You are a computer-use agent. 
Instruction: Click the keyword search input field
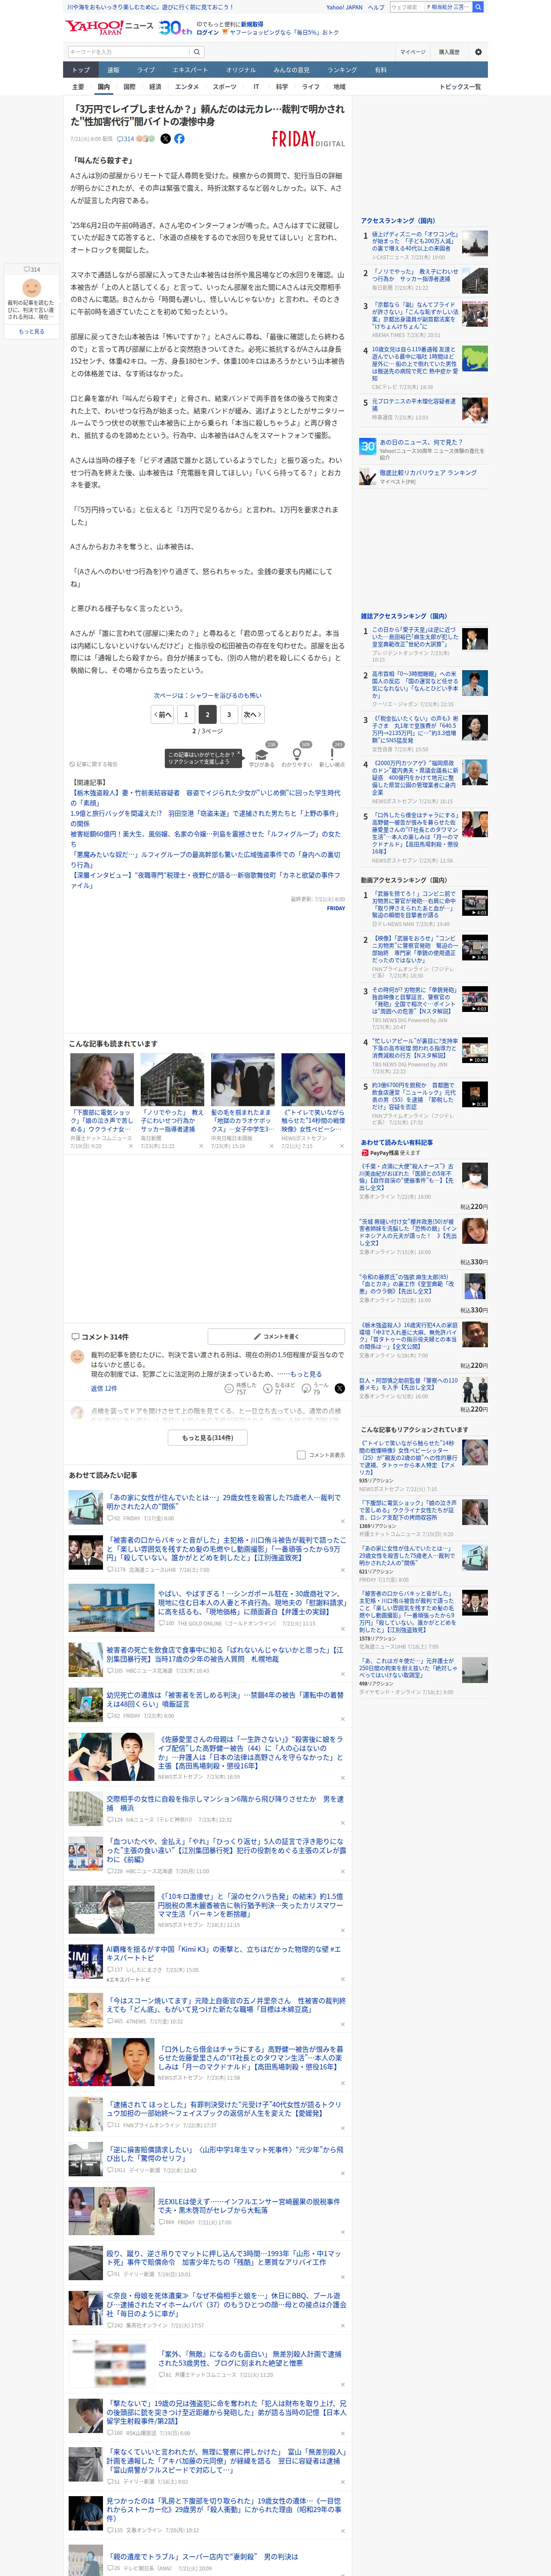tap(129, 52)
